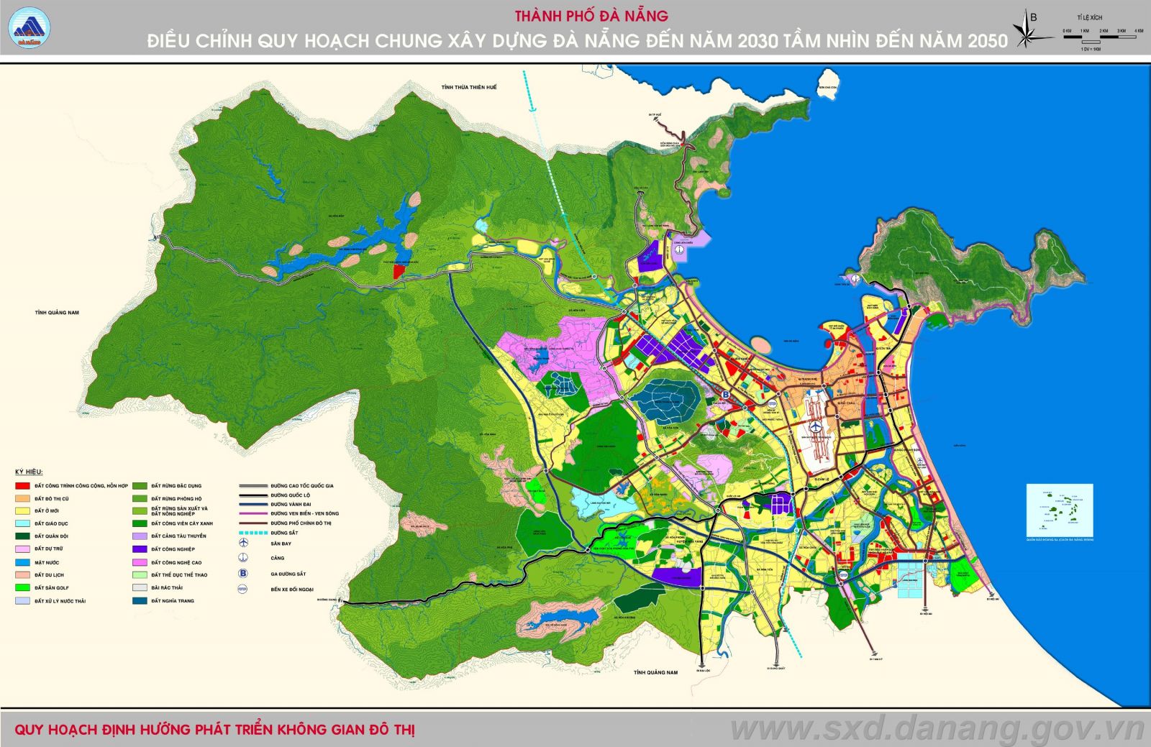Click the large airplane icon on the airport runway

coord(816,427)
